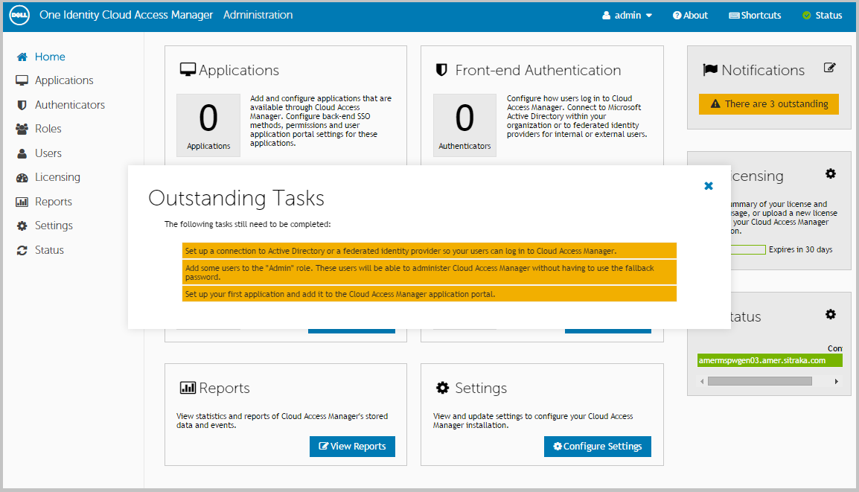
Task: Click the Status panel horizontal scrollbar
Action: pos(759,381)
